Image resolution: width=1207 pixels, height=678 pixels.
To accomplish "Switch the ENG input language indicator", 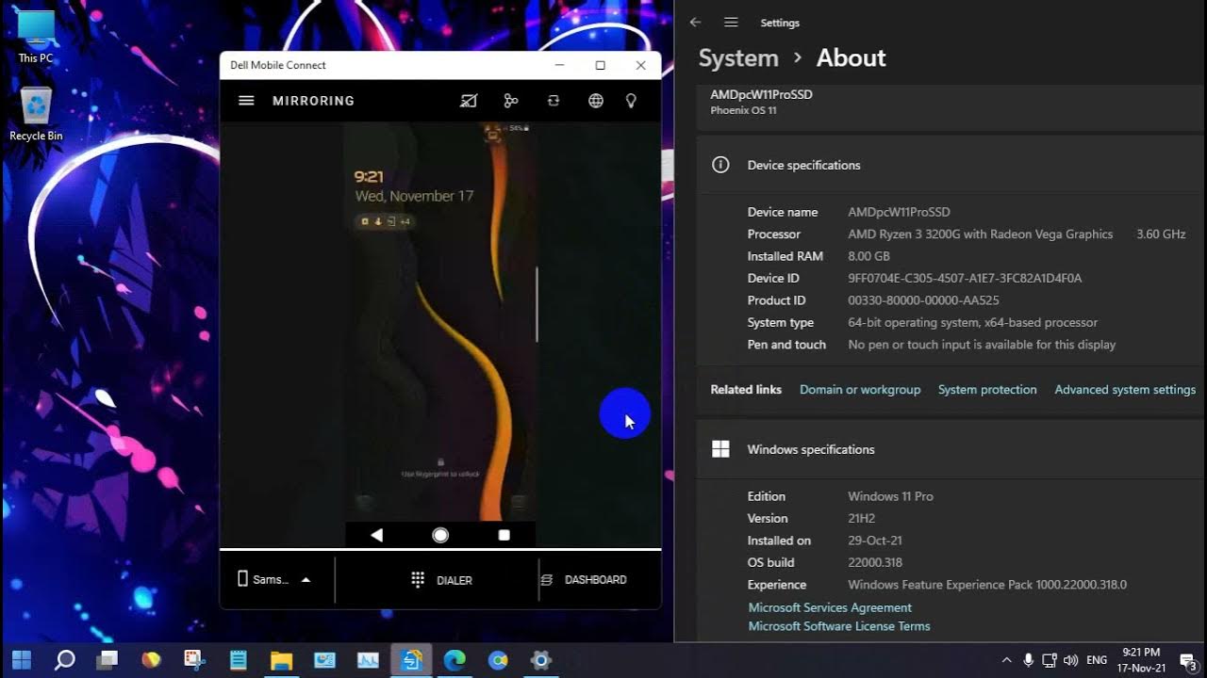I will click(x=1097, y=660).
